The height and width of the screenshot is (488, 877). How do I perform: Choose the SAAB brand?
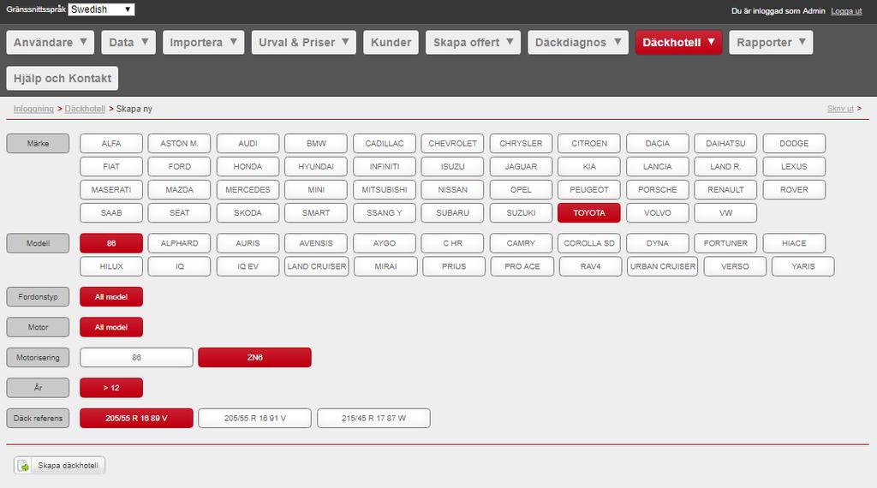pyautogui.click(x=111, y=213)
